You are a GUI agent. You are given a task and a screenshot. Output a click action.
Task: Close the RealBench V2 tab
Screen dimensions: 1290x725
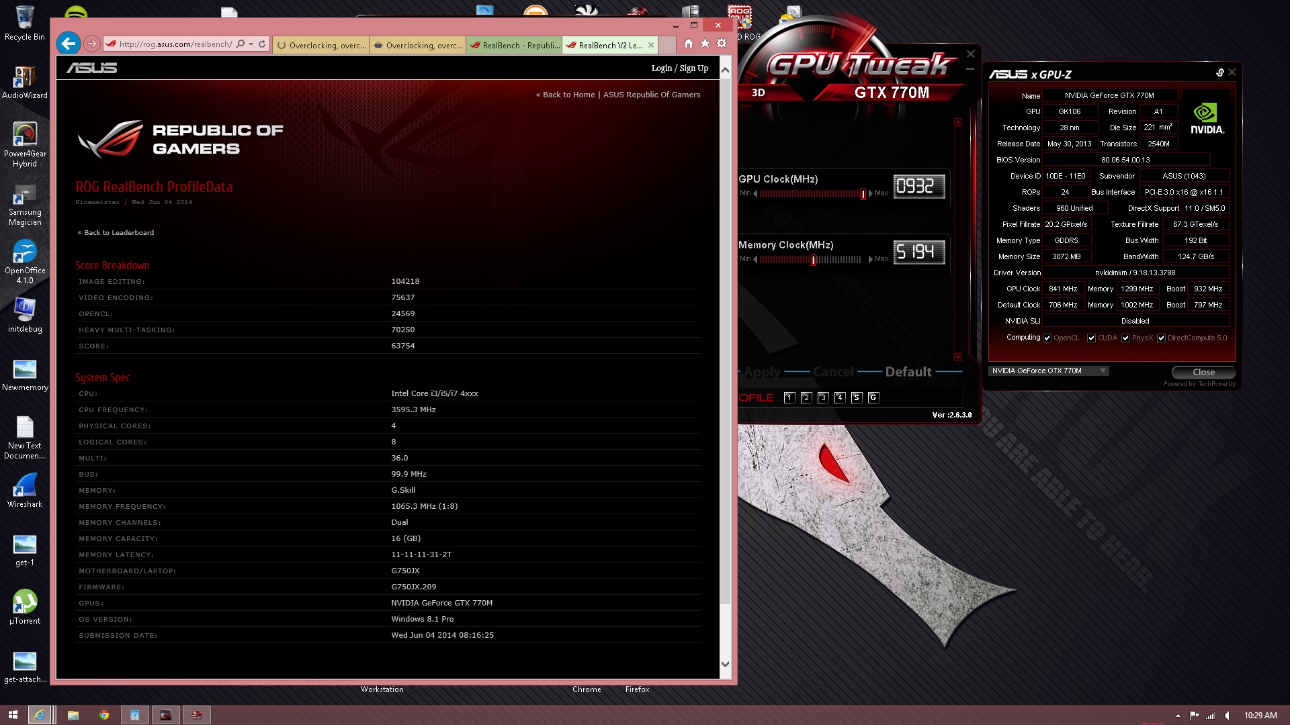click(x=651, y=45)
